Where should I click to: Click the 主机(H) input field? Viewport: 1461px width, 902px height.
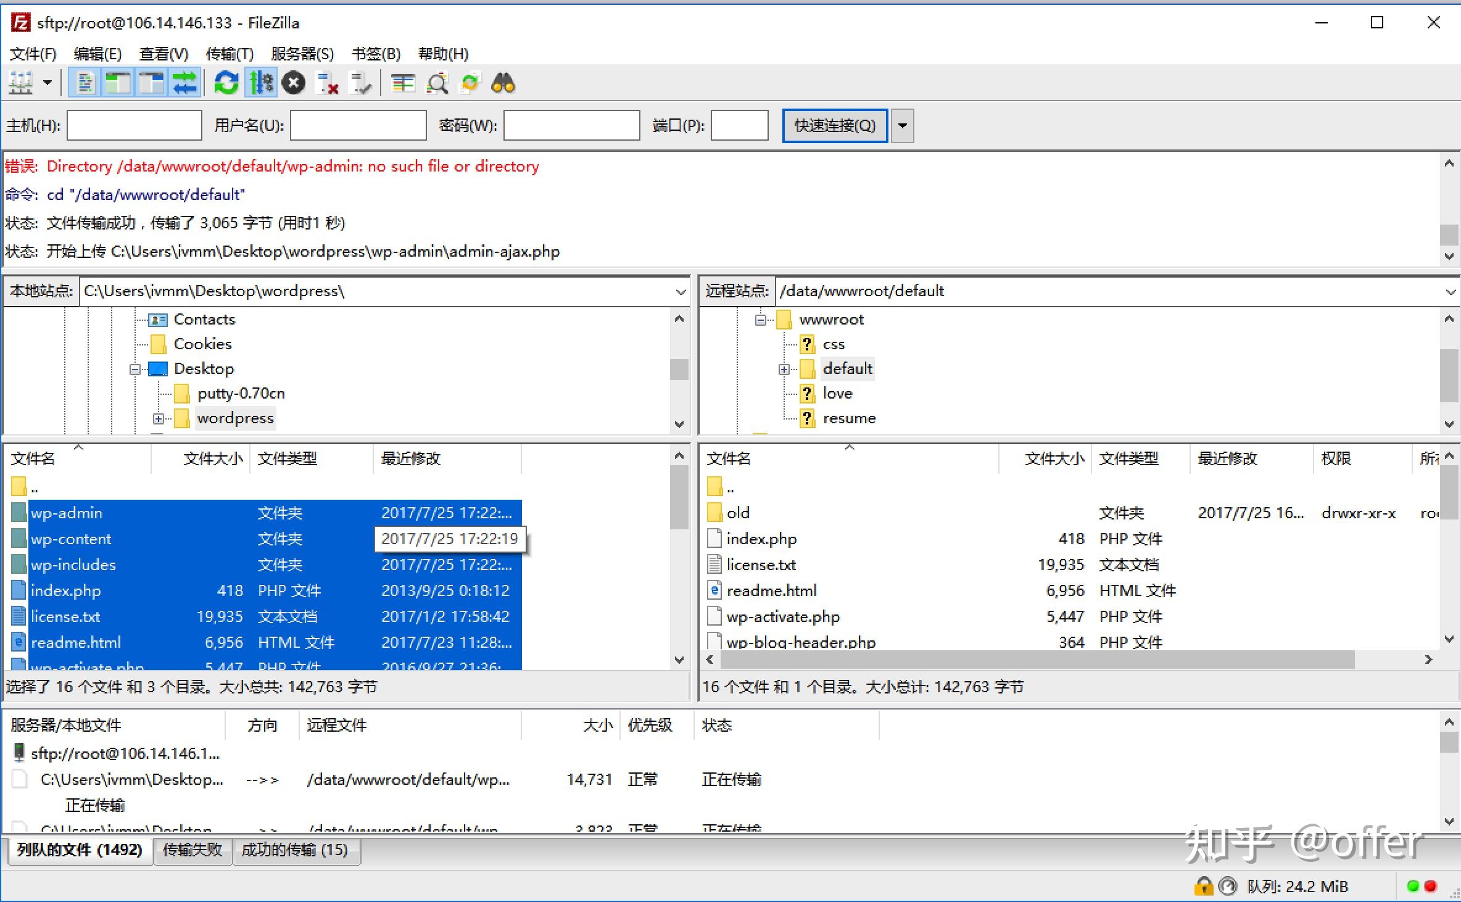(x=135, y=125)
